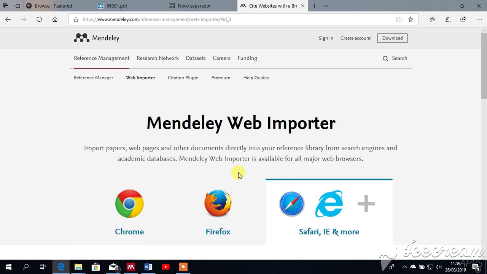Click the Create account link
The image size is (487, 274).
click(x=355, y=38)
